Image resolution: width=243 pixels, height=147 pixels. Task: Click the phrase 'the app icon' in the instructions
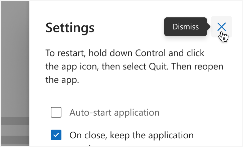[x=72, y=66]
